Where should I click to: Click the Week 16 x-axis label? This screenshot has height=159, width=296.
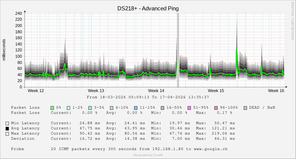(276, 91)
